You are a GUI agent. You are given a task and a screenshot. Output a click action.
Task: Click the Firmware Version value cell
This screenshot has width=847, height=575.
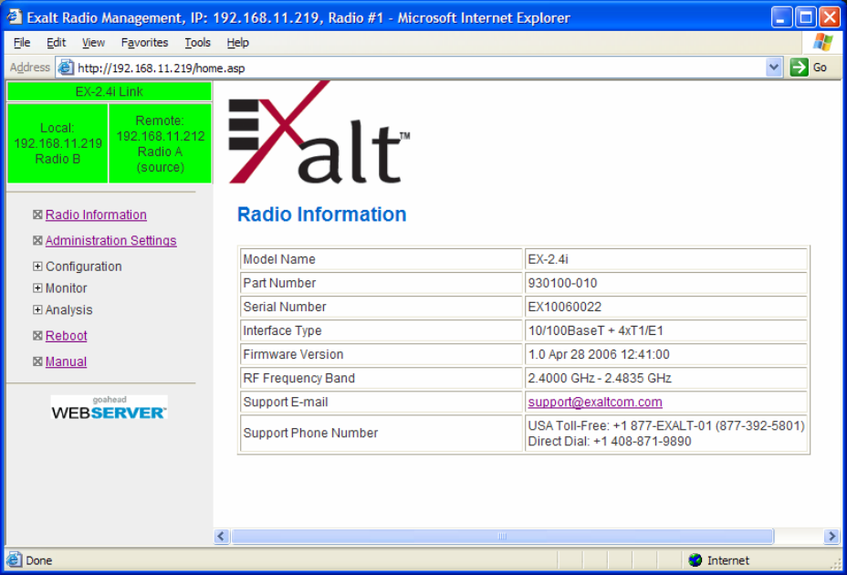point(666,354)
